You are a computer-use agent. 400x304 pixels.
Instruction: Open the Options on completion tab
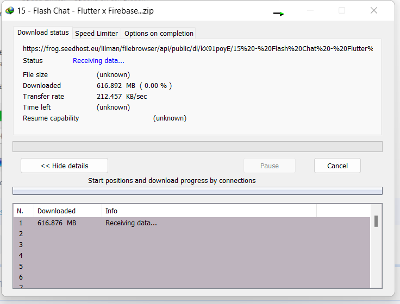[x=159, y=33]
